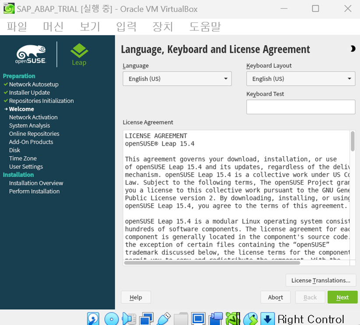Click the shared folders status icon
360x325 pixels.
click(181, 319)
